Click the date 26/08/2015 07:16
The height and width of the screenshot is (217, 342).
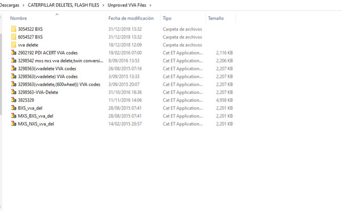point(125,69)
